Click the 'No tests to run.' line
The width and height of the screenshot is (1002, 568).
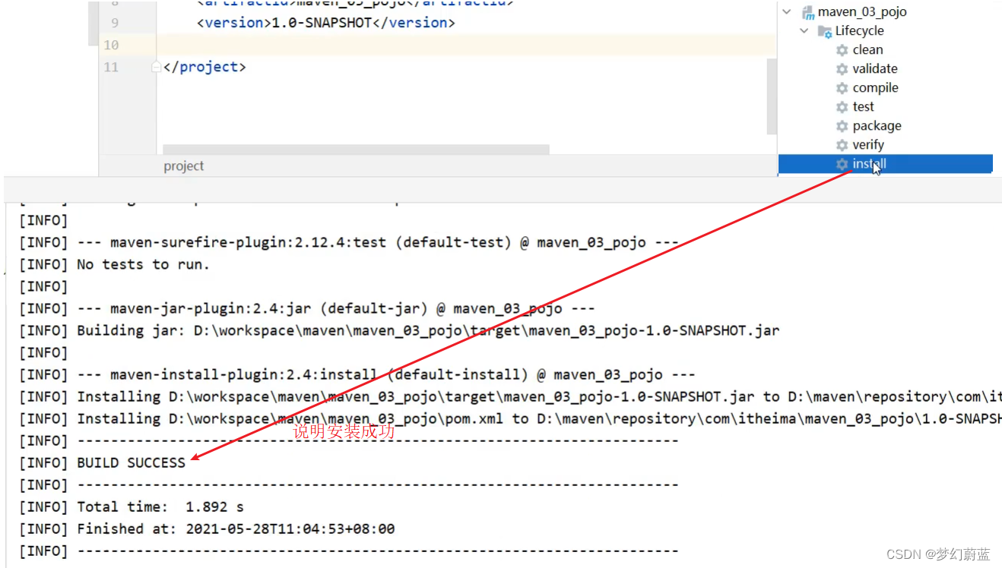point(114,265)
